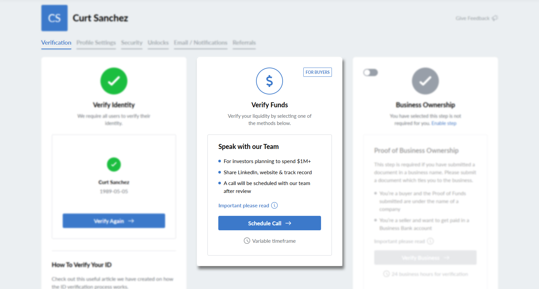
Task: Go to the Security tab
Action: click(x=132, y=43)
